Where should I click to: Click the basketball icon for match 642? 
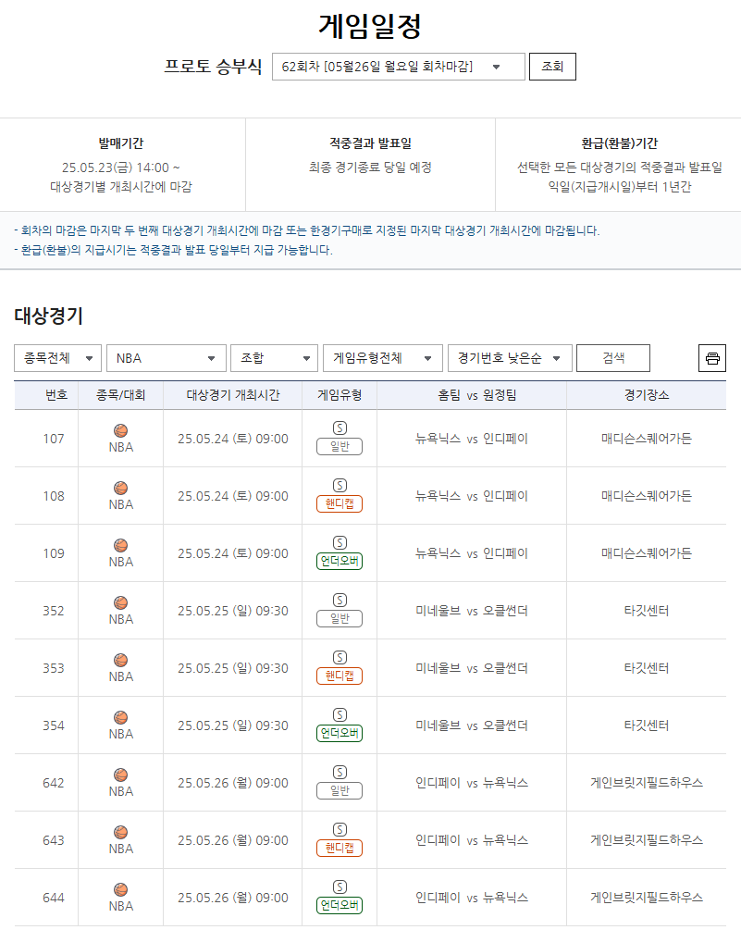[x=119, y=776]
